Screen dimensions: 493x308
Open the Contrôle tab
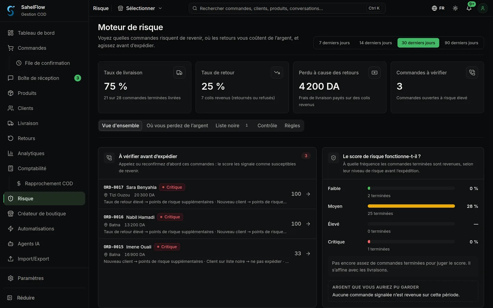[267, 126]
